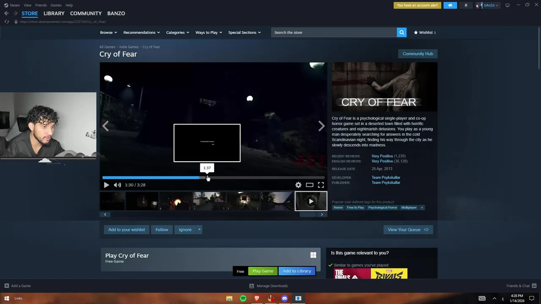
Task: Open the Wishlist 1 link
Action: (425, 33)
